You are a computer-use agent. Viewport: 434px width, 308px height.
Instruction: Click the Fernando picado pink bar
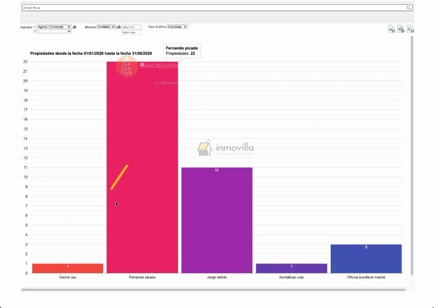tap(142, 167)
